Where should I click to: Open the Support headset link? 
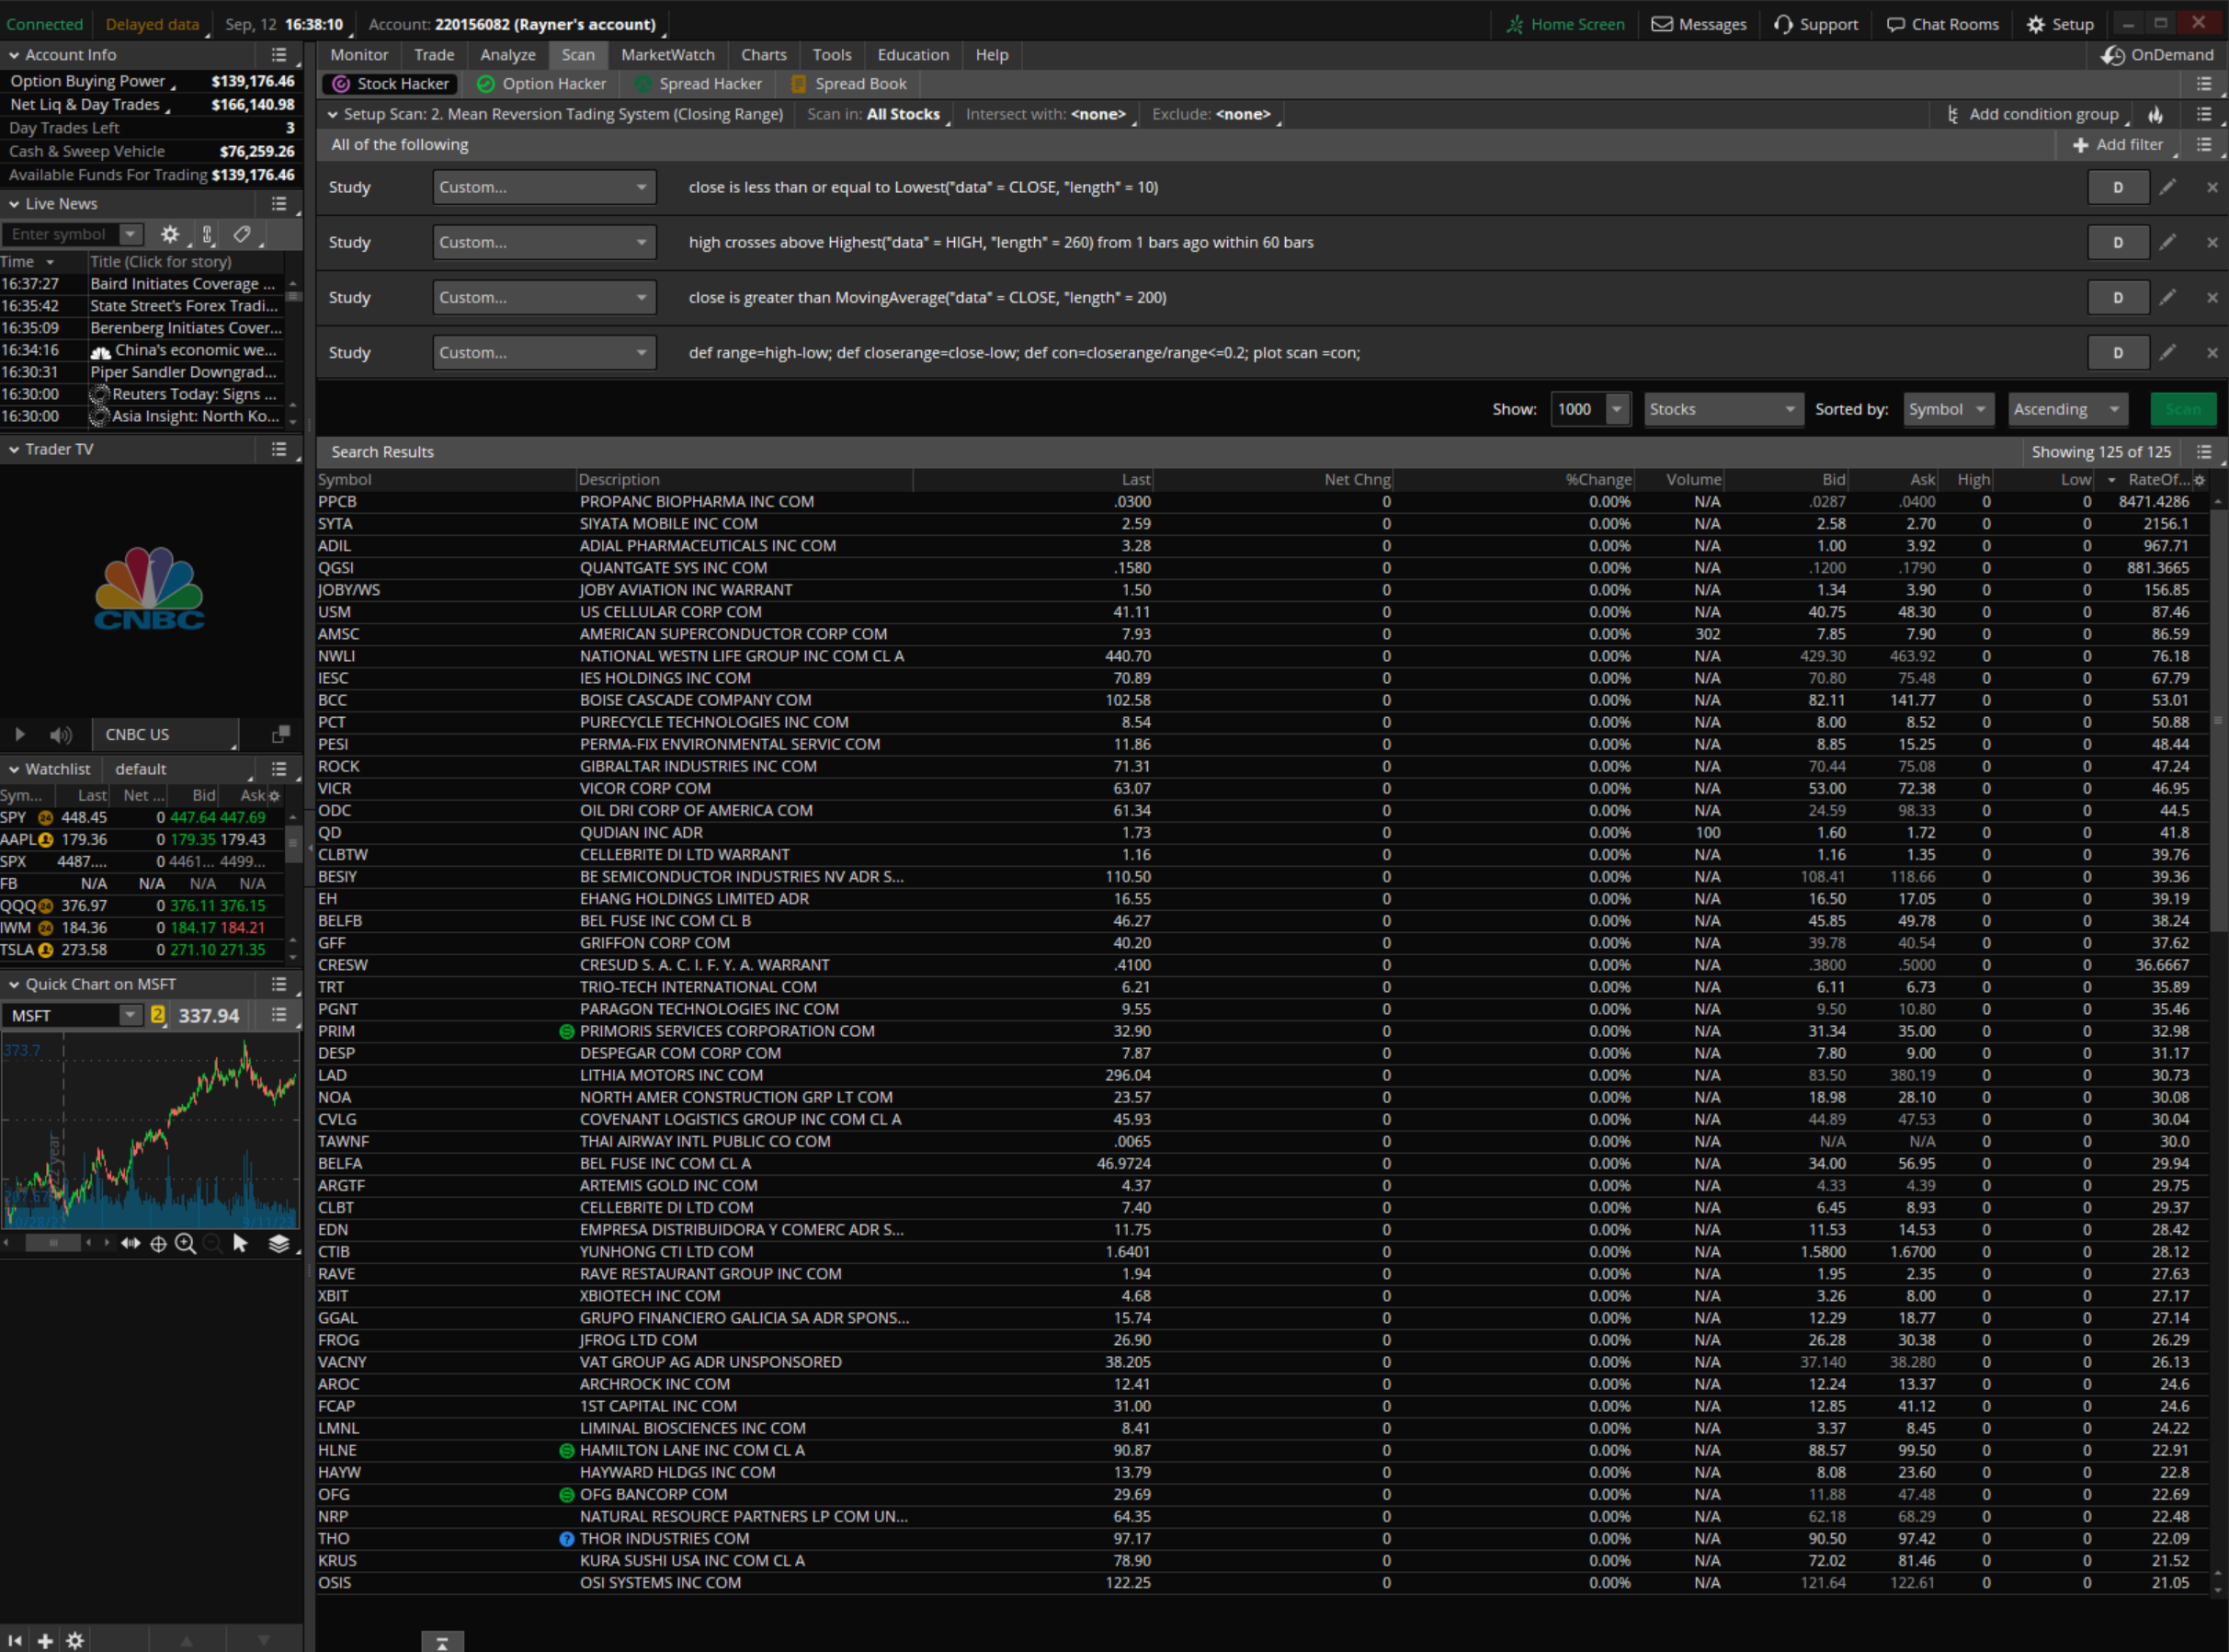tap(1815, 24)
